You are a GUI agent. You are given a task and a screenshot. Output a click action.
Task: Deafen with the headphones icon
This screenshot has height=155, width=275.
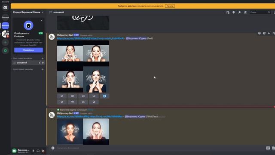(38, 151)
